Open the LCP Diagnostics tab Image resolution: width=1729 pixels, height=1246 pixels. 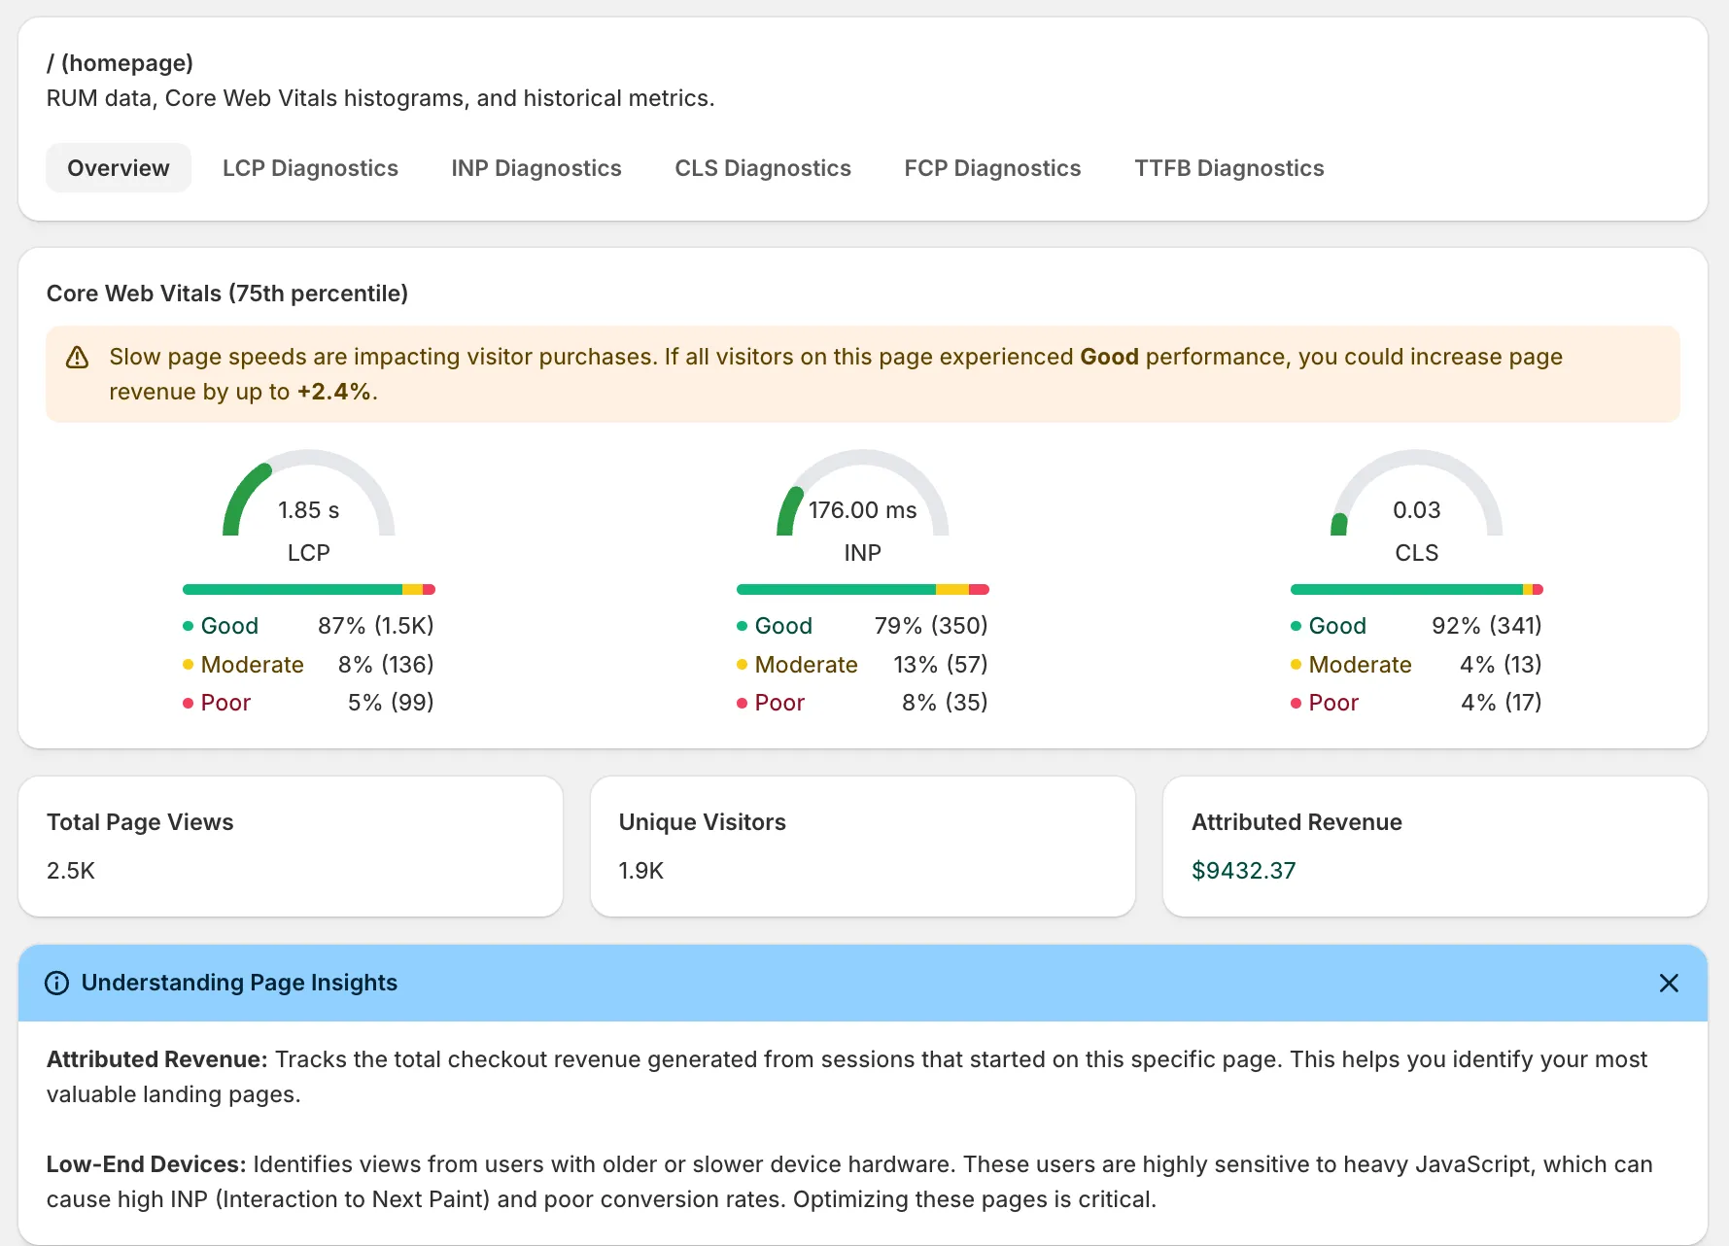(310, 168)
